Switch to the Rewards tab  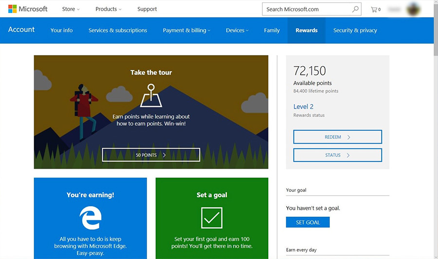click(306, 30)
